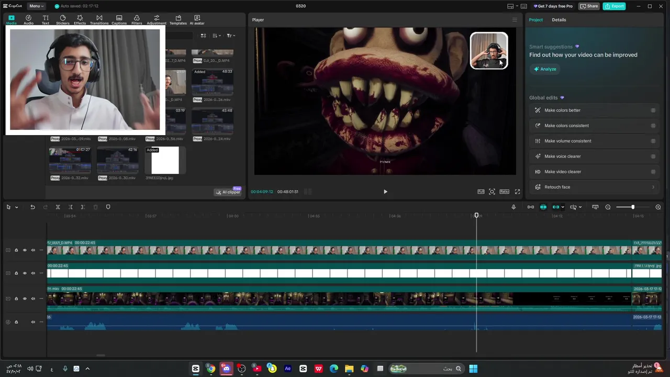Screen dimensions: 670x377
Task: Click the Undo arrow in timeline toolbar
Action: click(32, 207)
